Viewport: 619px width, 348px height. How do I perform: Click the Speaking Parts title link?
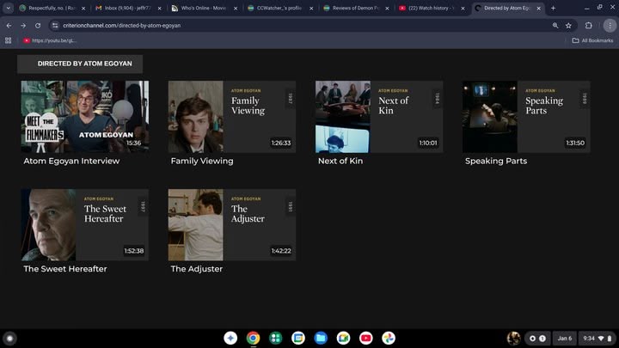(496, 161)
